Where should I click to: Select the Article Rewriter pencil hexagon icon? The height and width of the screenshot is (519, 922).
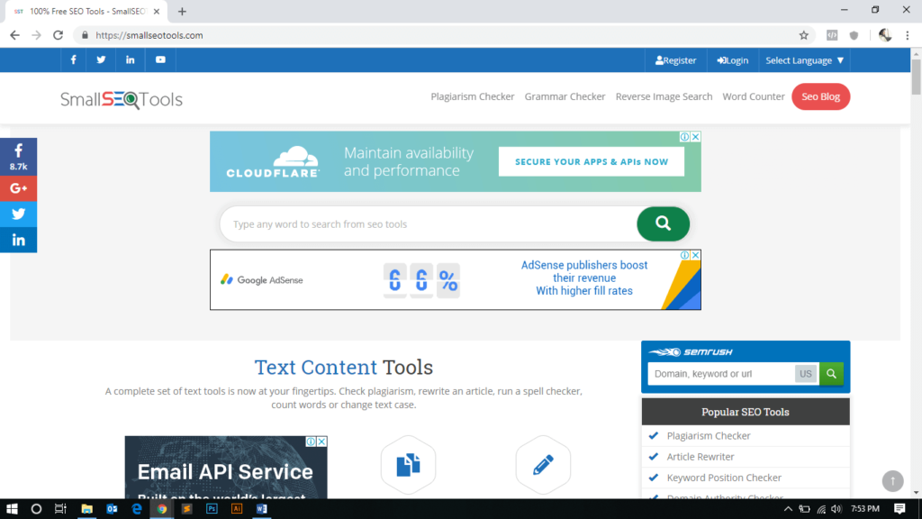(542, 464)
